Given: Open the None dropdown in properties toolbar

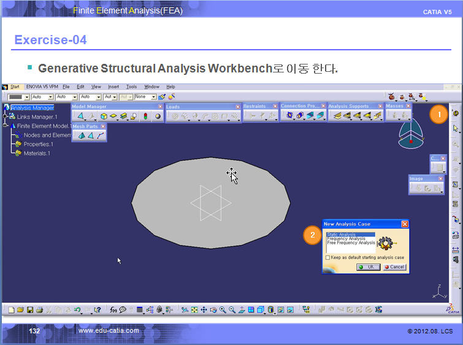Looking at the screenshot, I should [153, 97].
